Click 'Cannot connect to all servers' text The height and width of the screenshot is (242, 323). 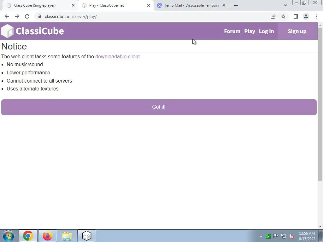coord(39,81)
